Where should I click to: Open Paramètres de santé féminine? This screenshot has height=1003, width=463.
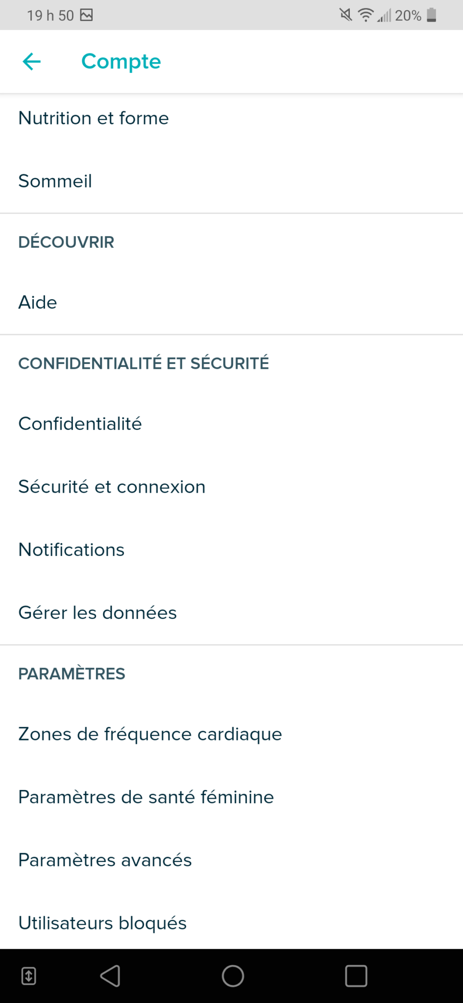(x=146, y=797)
